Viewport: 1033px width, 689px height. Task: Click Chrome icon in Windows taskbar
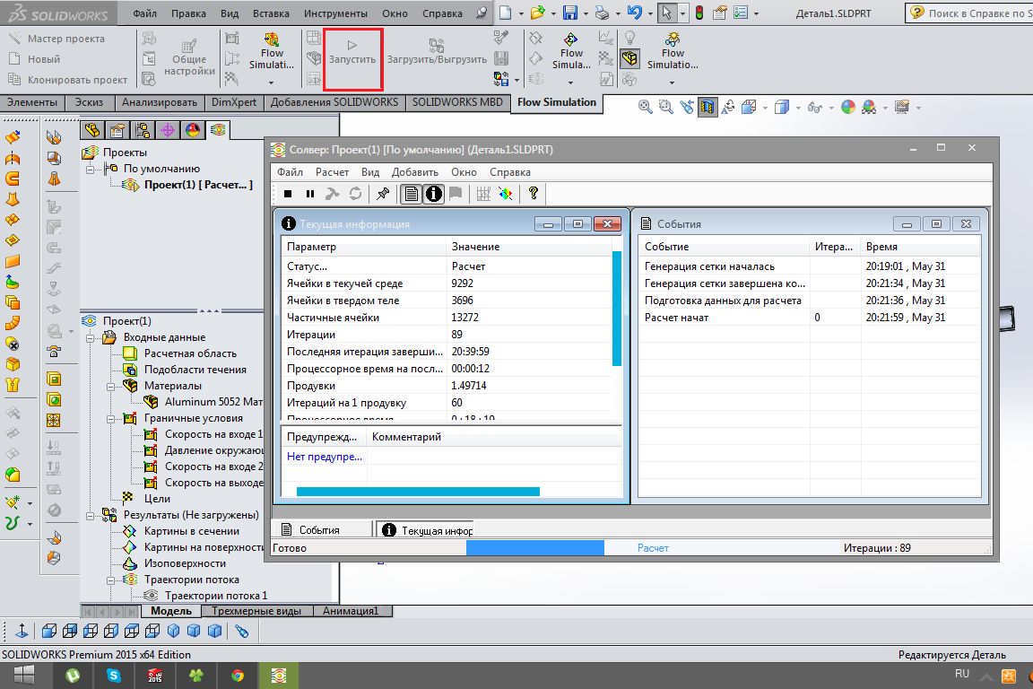pyautogui.click(x=237, y=676)
